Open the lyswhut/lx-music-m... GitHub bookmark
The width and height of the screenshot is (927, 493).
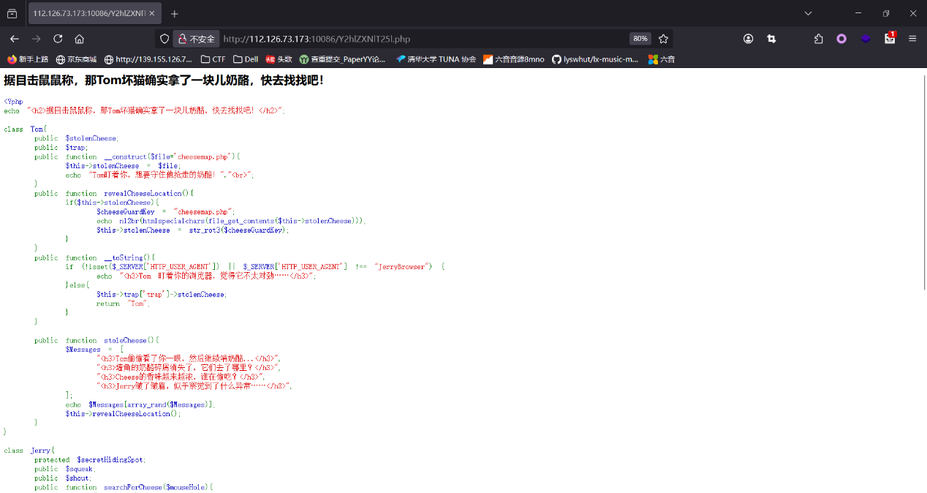pyautogui.click(x=595, y=59)
